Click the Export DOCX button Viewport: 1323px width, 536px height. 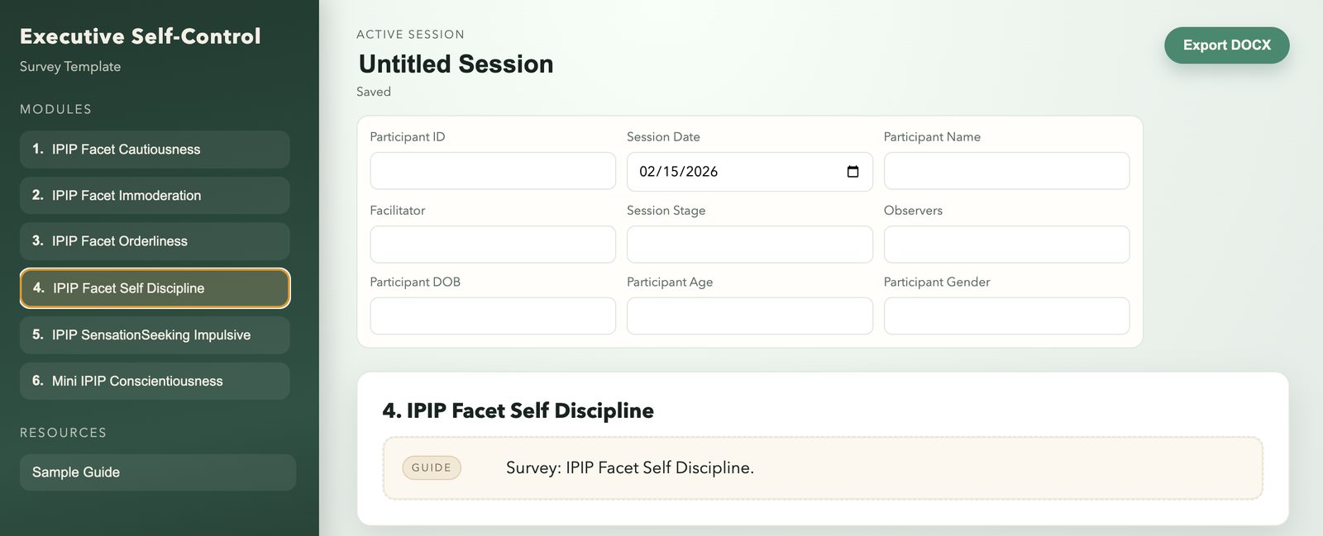tap(1226, 45)
